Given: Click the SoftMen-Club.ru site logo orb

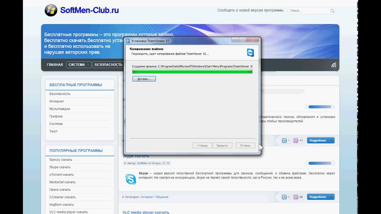Looking at the screenshot, I should [x=51, y=10].
